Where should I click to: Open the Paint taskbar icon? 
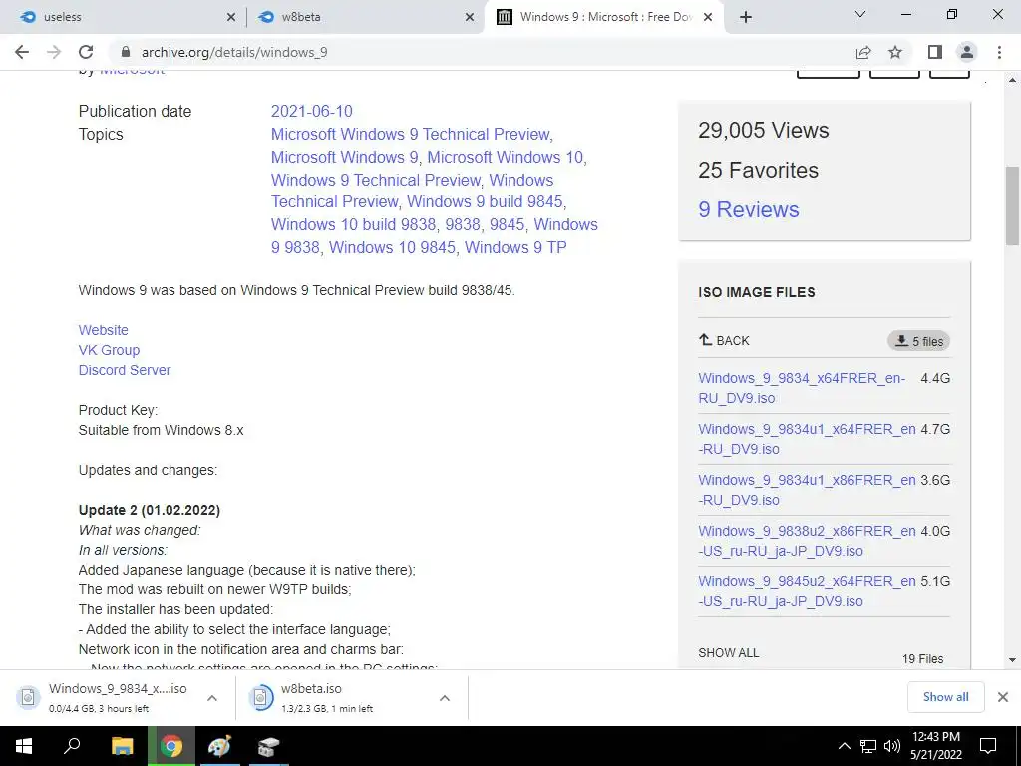219,746
